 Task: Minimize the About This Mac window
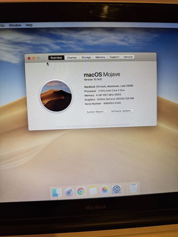pos(34,58)
